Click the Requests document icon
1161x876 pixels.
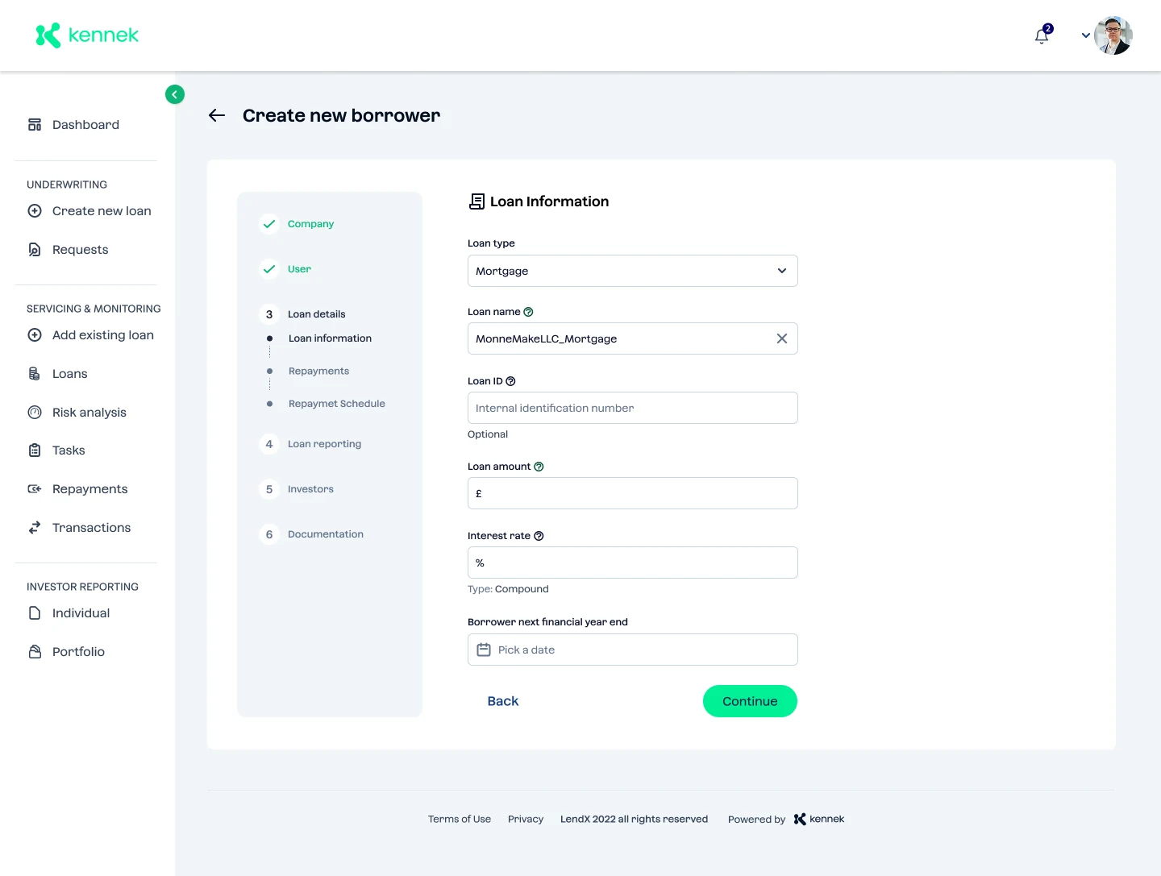tap(35, 250)
